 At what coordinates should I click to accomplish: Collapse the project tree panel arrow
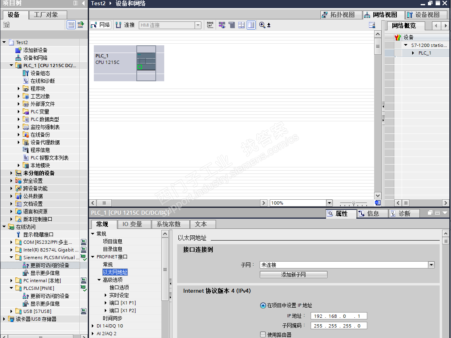83,3
